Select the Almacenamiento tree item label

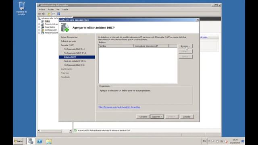(x=52, y=33)
